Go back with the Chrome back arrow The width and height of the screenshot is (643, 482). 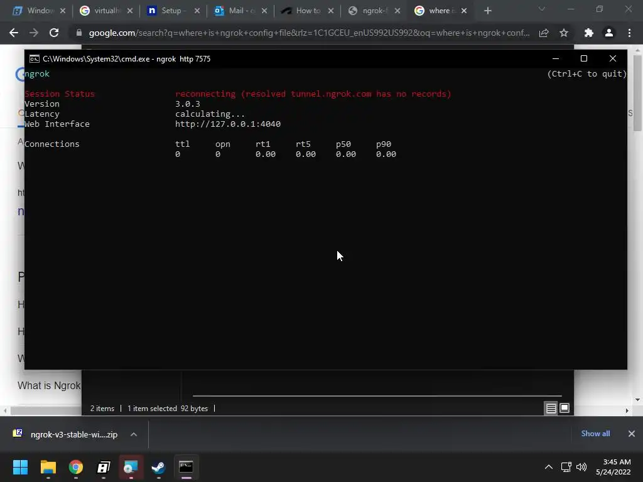pos(14,33)
